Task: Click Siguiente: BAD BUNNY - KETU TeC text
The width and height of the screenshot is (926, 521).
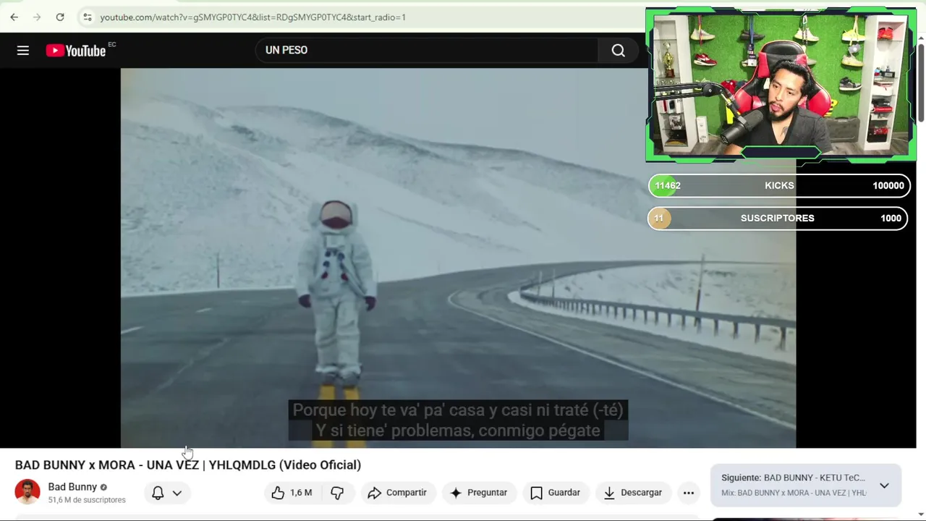Action: (793, 478)
